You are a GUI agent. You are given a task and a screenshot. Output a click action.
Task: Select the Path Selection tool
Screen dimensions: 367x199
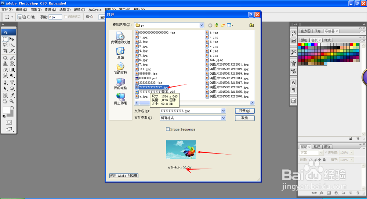[5, 88]
